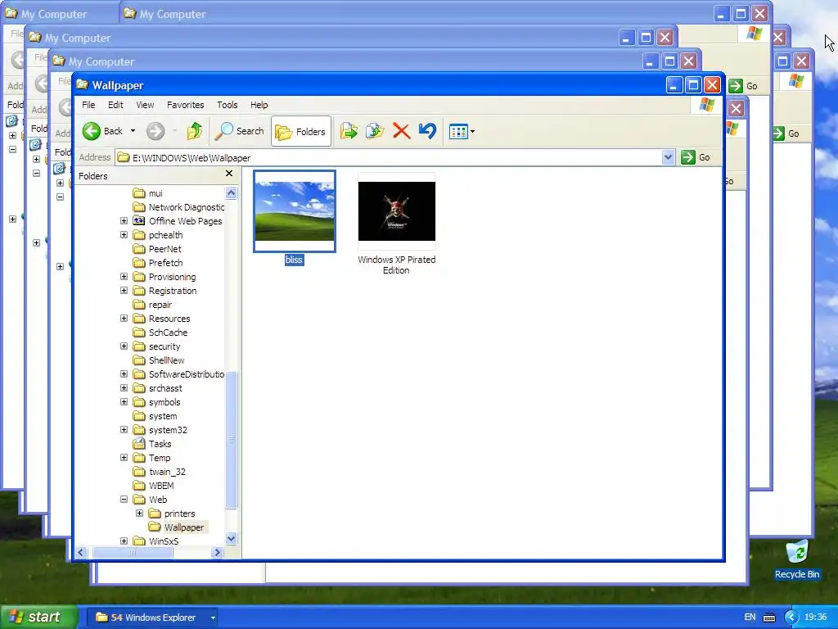Screen dimensions: 838x629
Task: Expand the Registration folder node
Action: [124, 291]
